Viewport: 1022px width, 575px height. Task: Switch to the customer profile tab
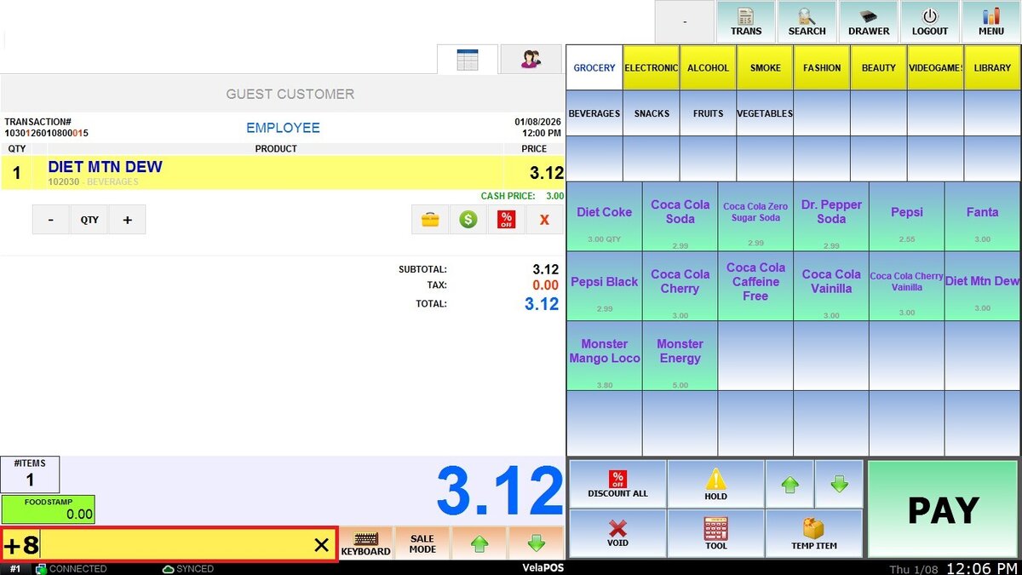(531, 60)
